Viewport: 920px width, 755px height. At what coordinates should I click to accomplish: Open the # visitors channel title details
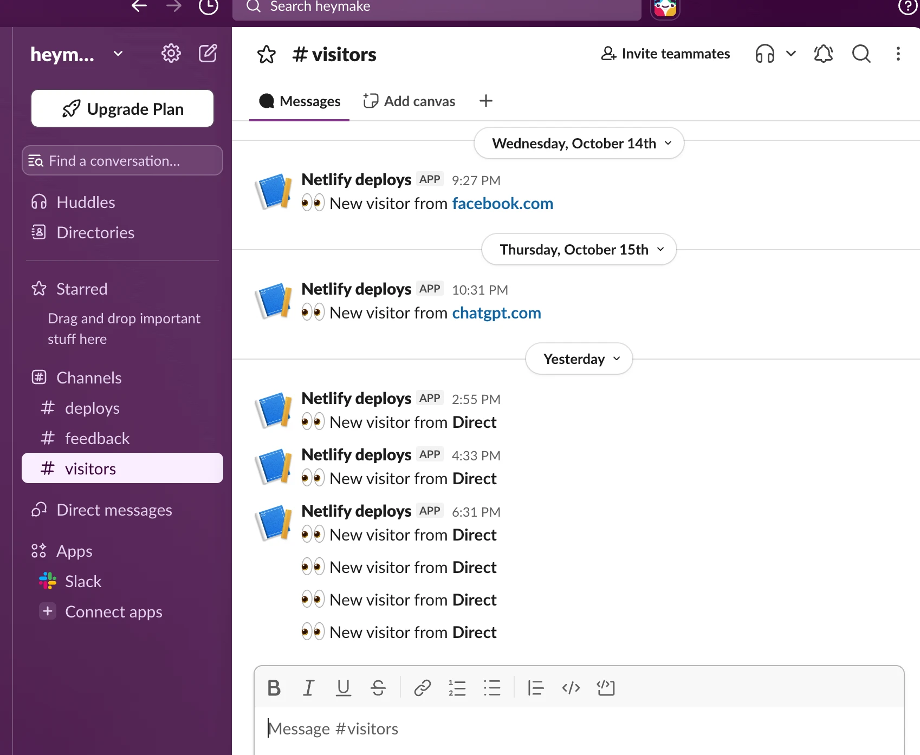pyautogui.click(x=334, y=54)
